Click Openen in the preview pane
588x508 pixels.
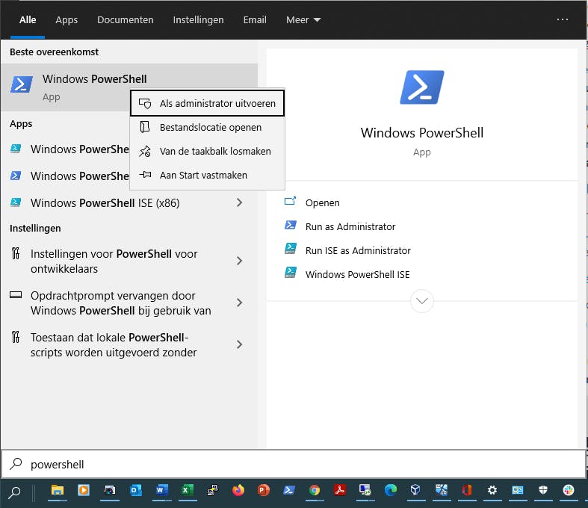coord(322,202)
